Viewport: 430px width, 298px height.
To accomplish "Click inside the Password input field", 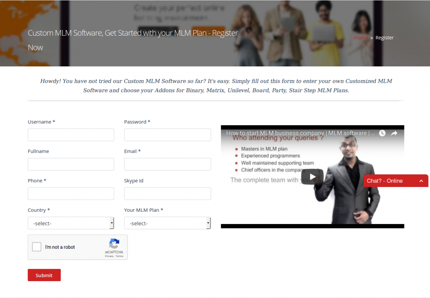I will [167, 134].
